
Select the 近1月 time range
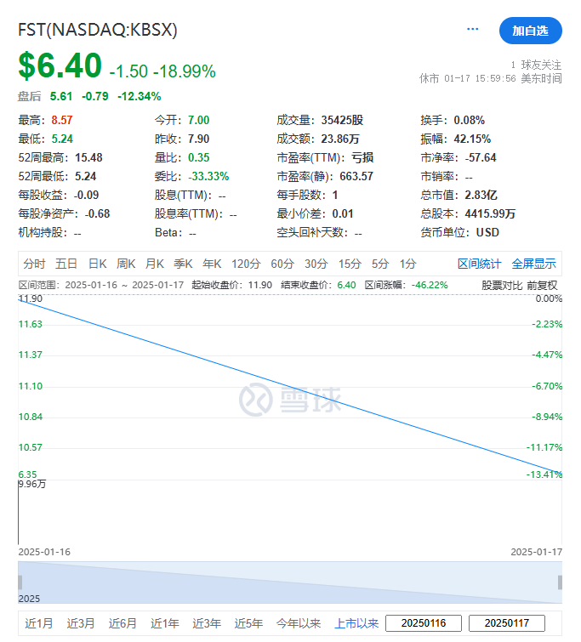pos(39,623)
